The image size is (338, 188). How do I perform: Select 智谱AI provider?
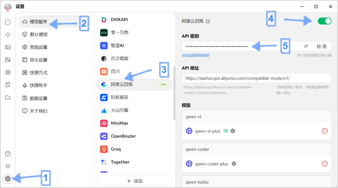(134, 45)
